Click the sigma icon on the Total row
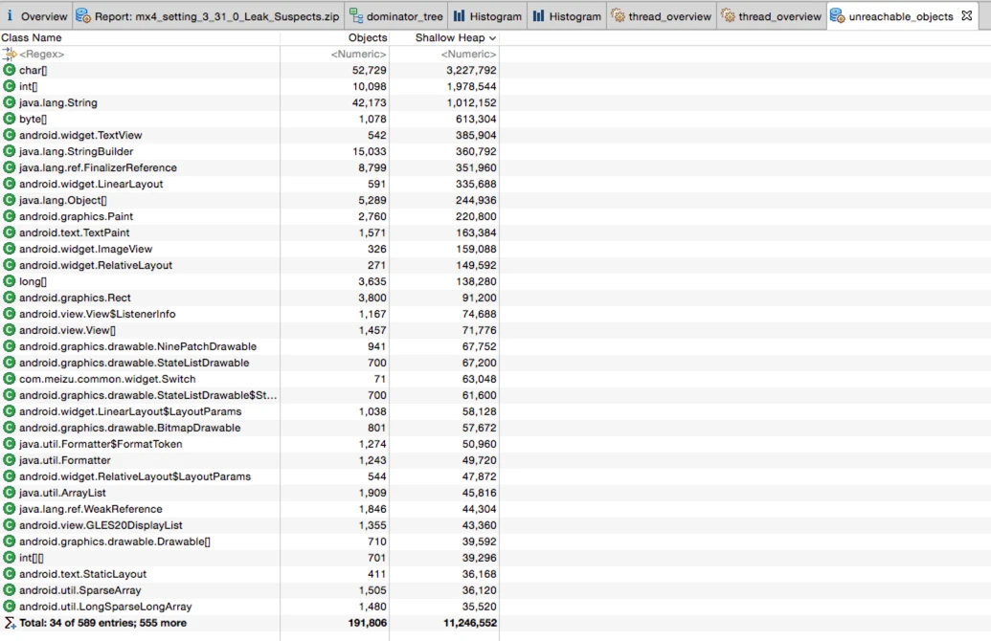 point(9,623)
